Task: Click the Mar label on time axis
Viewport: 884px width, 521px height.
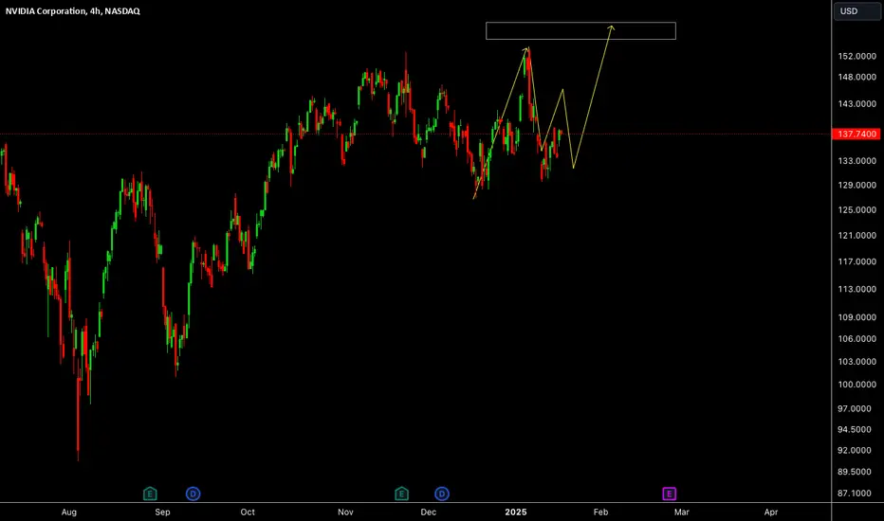Action: (682, 512)
